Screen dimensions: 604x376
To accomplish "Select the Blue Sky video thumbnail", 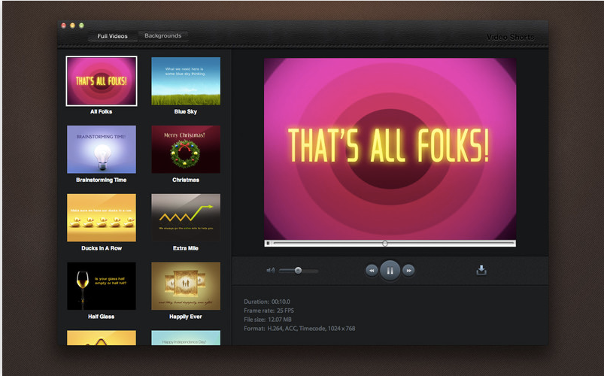I will point(186,81).
